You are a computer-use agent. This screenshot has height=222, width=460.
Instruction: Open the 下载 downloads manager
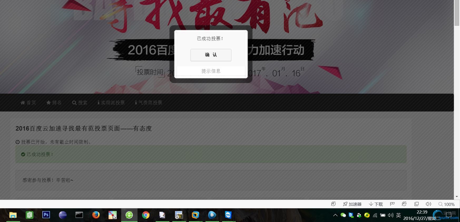[376, 204]
